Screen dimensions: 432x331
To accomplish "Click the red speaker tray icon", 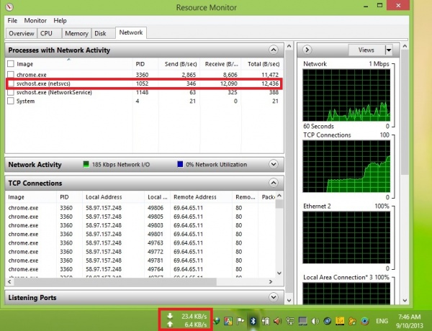I will click(x=277, y=320).
